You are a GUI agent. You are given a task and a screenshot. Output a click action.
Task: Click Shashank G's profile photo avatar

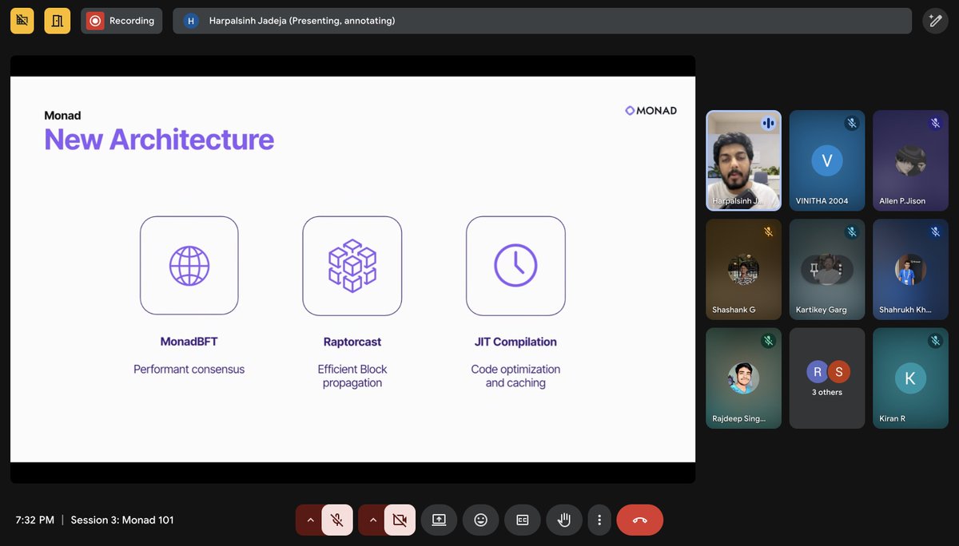(743, 269)
